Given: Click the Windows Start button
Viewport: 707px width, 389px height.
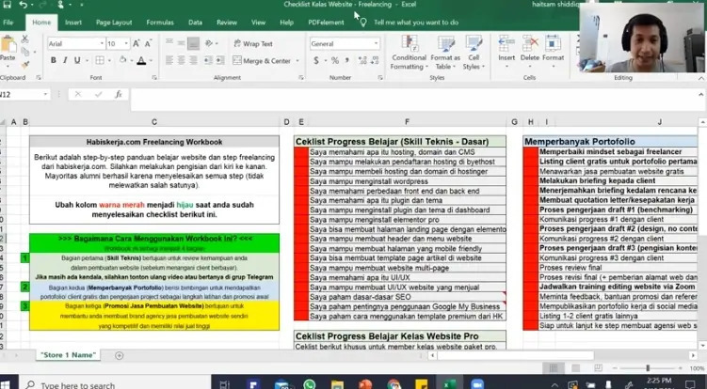Looking at the screenshot, I should point(7,383).
